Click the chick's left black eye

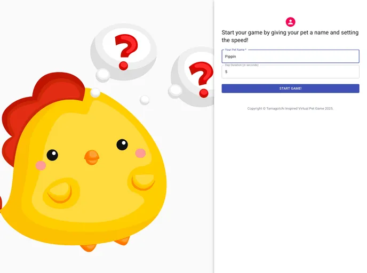52,155
